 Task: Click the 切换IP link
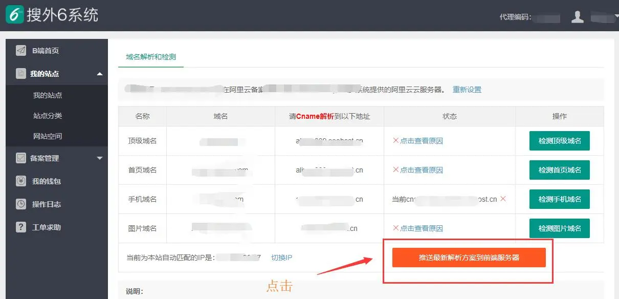coord(281,257)
